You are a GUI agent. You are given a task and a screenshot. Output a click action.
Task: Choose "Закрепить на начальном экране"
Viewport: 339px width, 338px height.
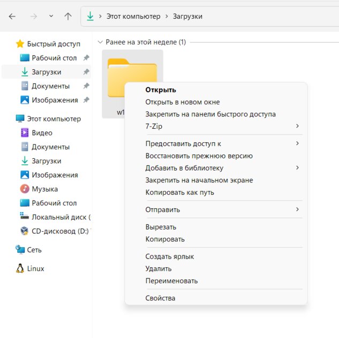click(199, 180)
